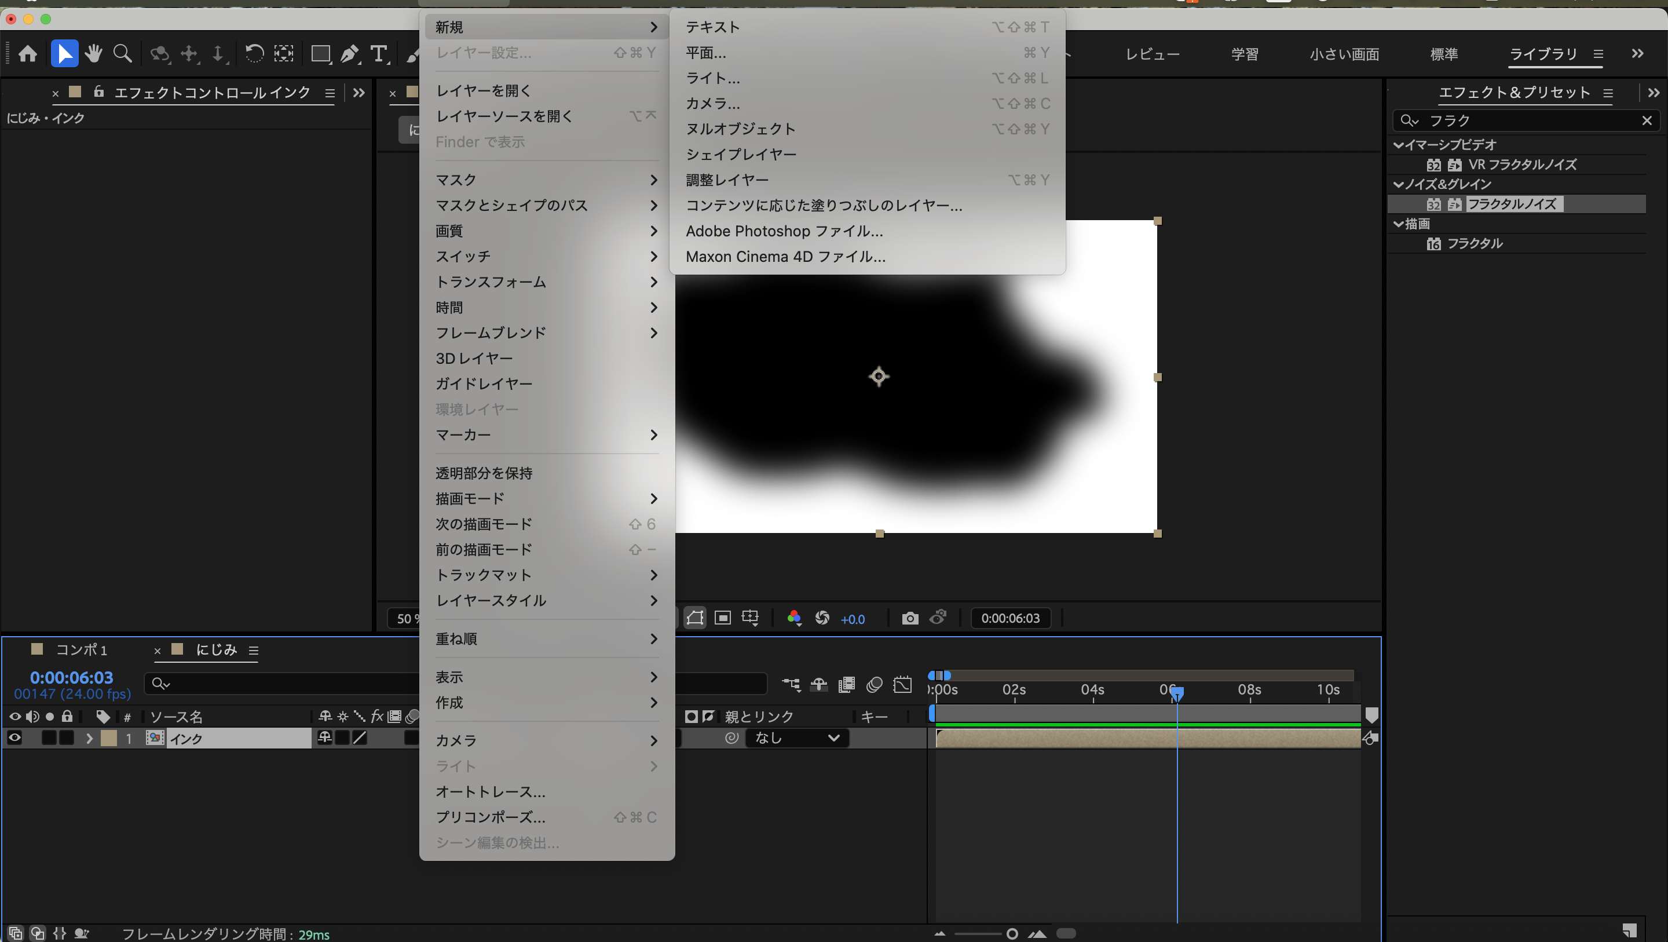The height and width of the screenshot is (942, 1668).
Task: Choose ヌルオブジェクト from the new submenu
Action: pyautogui.click(x=740, y=129)
